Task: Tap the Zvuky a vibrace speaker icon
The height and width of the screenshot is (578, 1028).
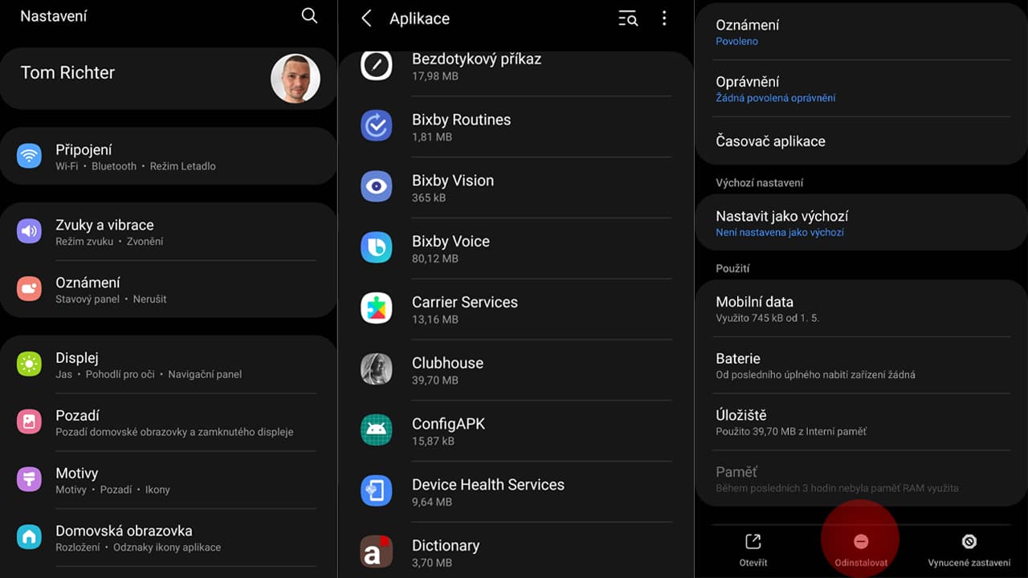Action: pyautogui.click(x=29, y=231)
